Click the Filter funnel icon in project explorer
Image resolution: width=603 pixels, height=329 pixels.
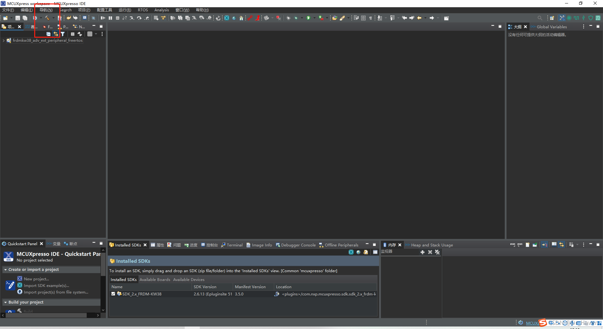(63, 34)
